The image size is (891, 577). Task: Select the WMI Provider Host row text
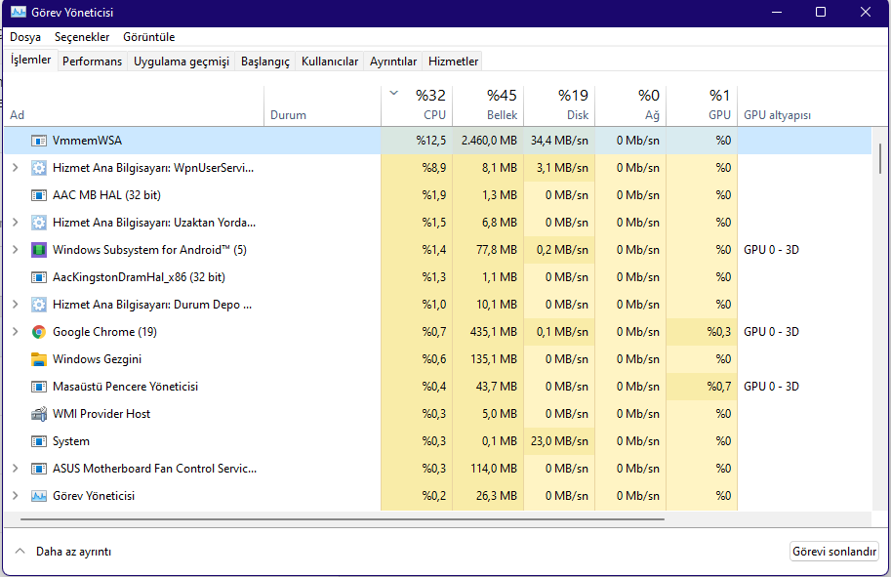click(101, 414)
